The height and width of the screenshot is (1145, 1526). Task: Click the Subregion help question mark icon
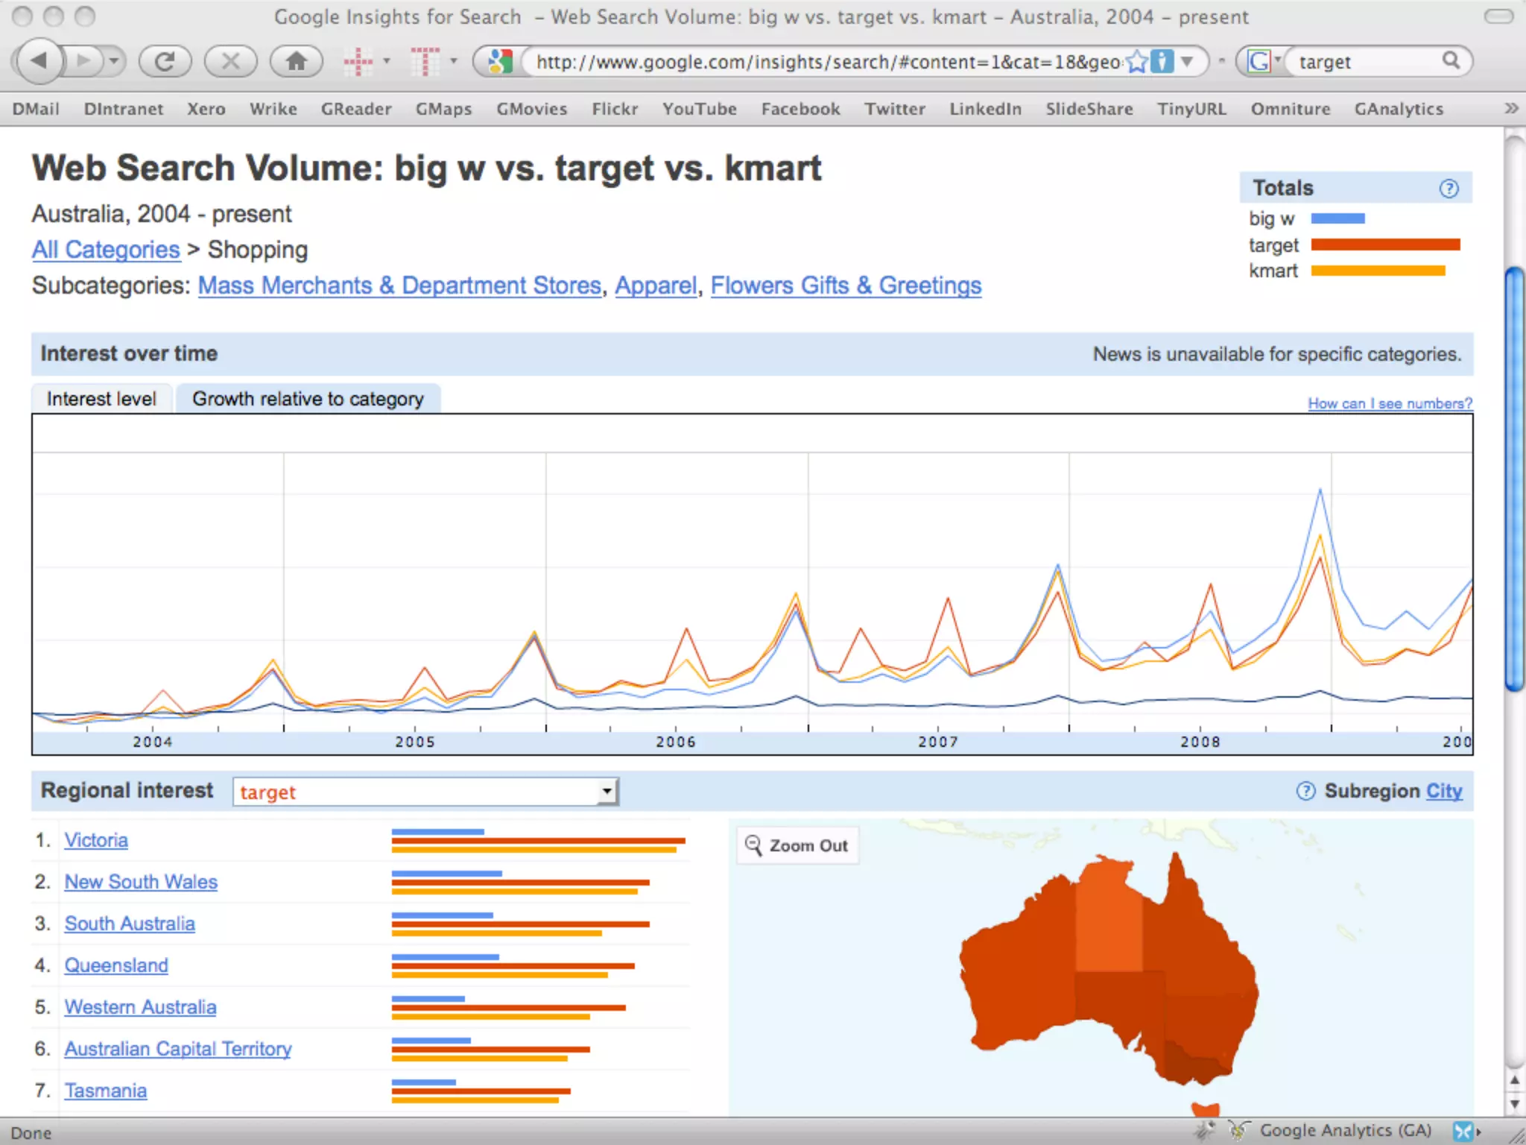(1305, 791)
